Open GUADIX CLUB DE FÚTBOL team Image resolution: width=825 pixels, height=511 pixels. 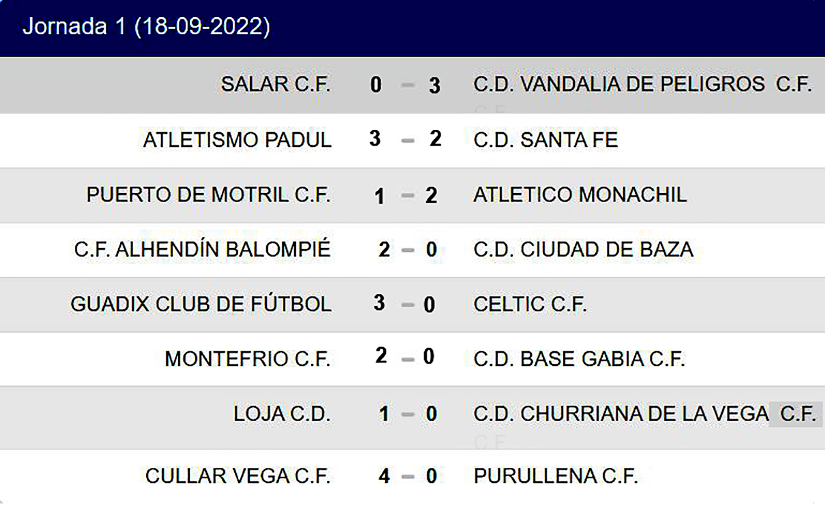click(201, 304)
